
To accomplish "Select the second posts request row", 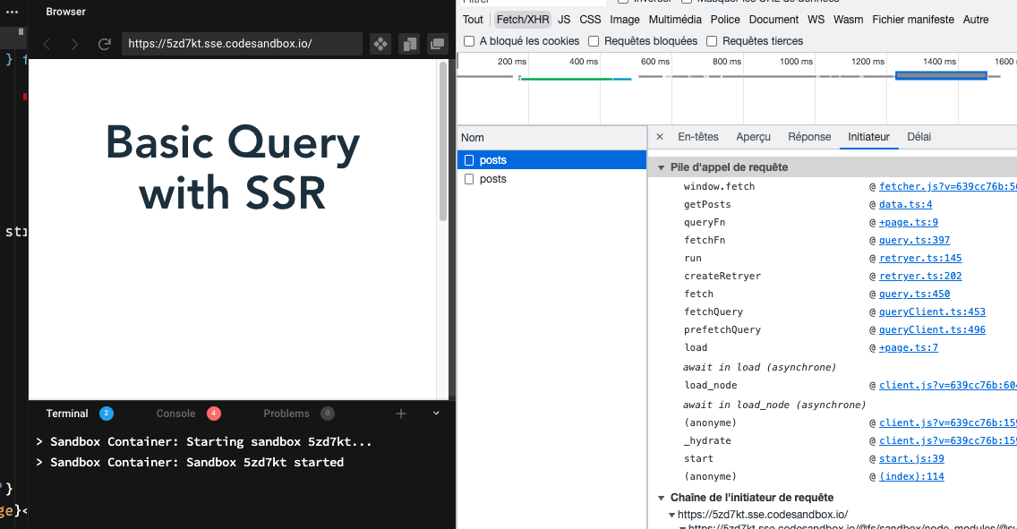I will (552, 179).
